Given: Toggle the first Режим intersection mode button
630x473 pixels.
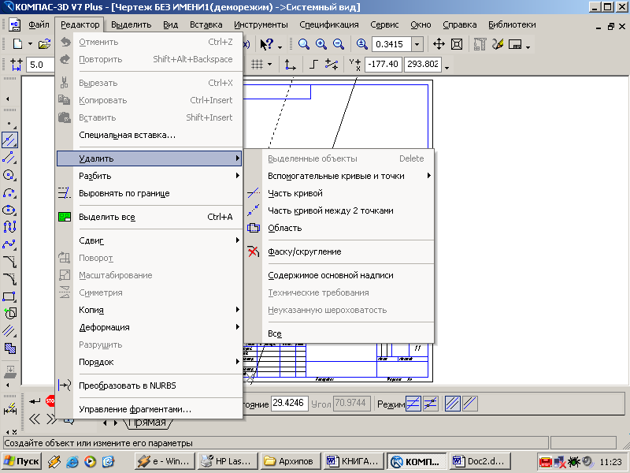Looking at the screenshot, I should 413,404.
